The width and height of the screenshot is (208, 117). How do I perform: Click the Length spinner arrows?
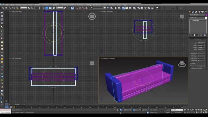click(x=205, y=43)
